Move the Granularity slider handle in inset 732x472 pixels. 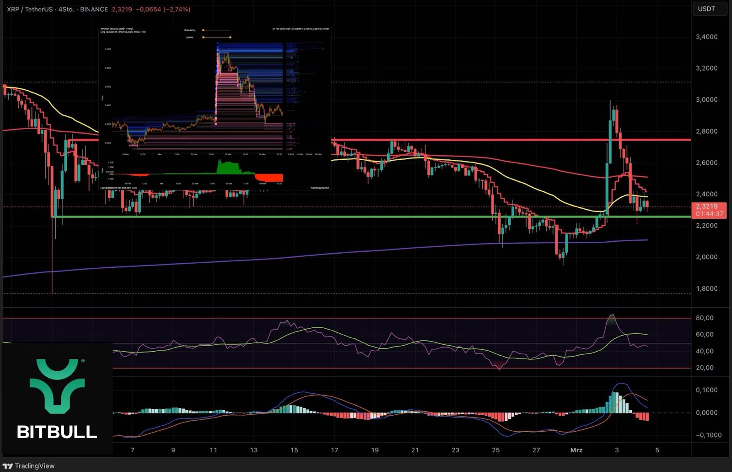click(x=203, y=30)
